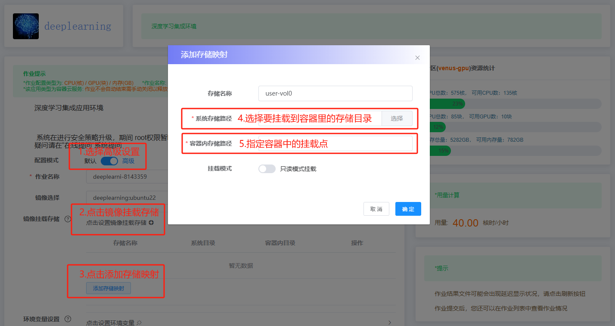Toggle 只读模式挂载 switch

(x=267, y=169)
